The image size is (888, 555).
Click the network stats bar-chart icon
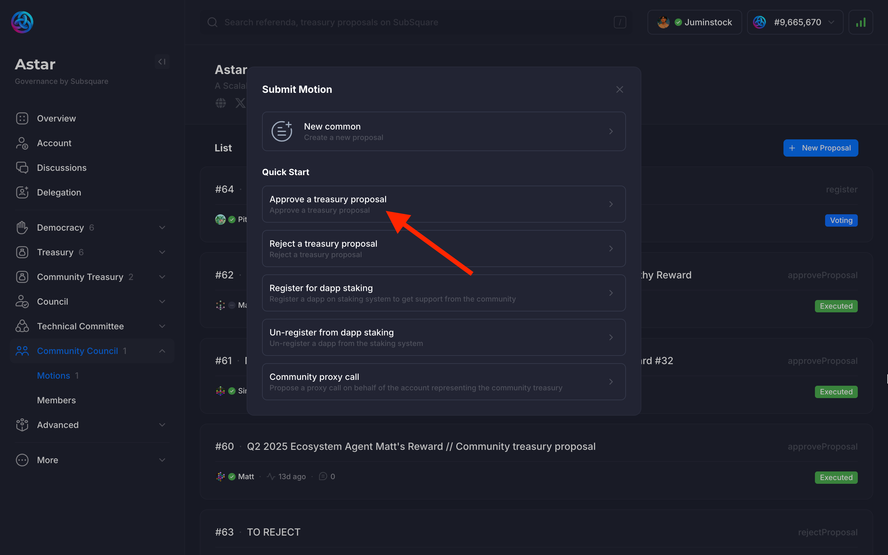860,23
